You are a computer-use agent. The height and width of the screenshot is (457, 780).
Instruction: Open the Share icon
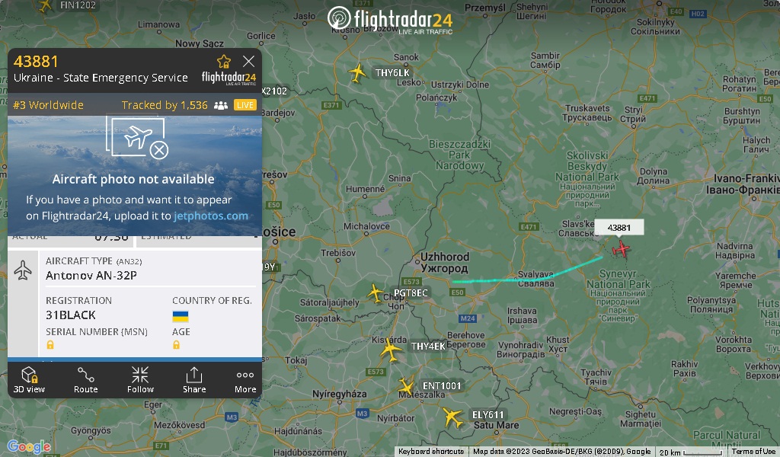click(194, 380)
